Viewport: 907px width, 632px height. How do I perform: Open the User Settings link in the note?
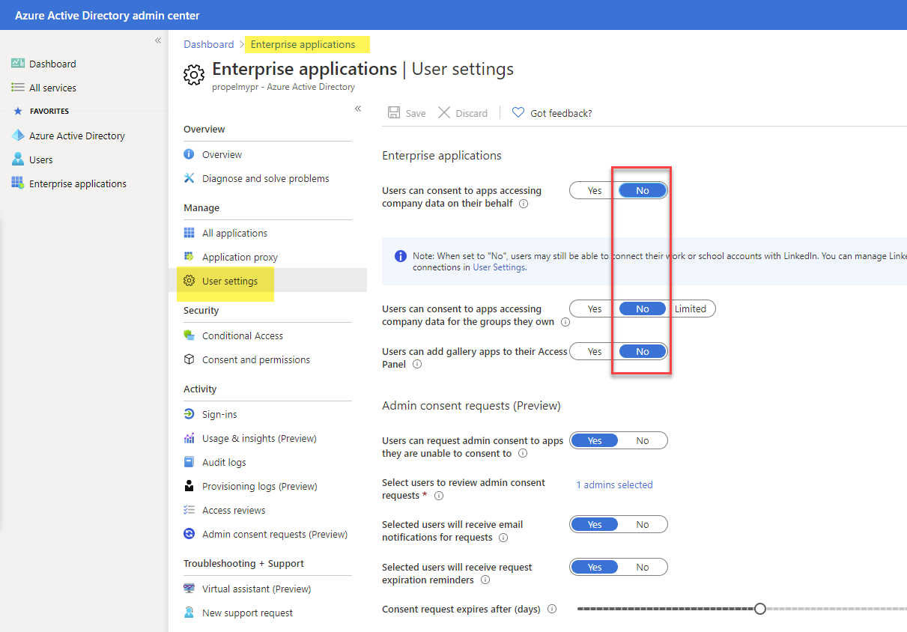coord(499,267)
